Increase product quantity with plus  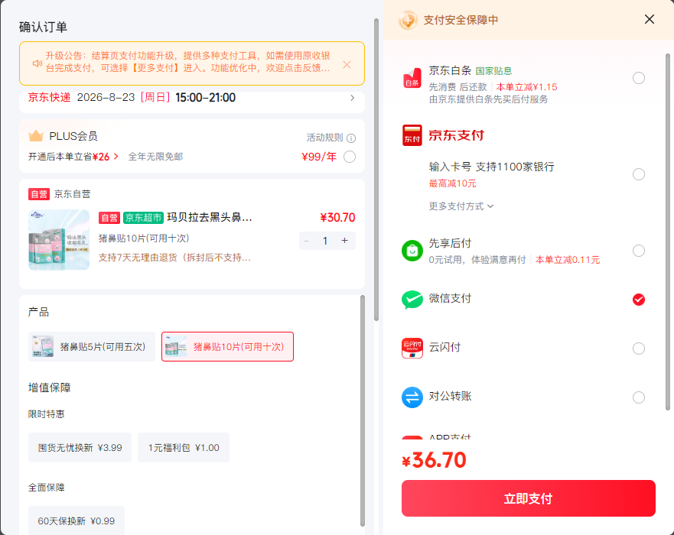344,241
